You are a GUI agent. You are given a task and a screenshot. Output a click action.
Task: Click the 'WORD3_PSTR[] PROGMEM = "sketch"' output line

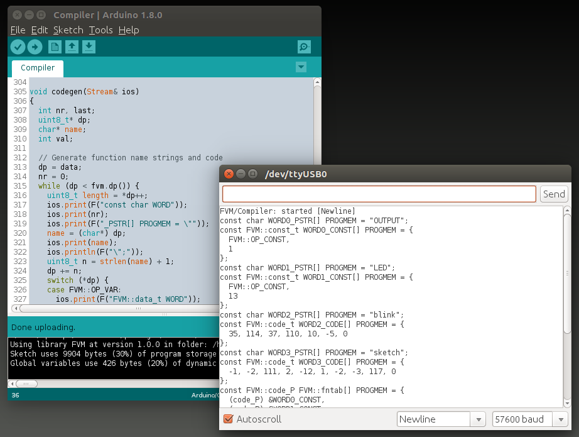(x=314, y=353)
